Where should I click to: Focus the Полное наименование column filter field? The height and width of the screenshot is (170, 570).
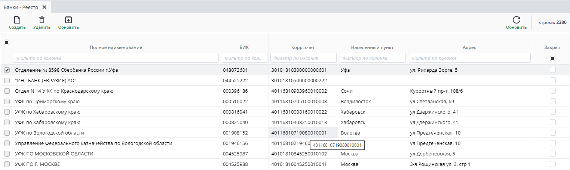(116, 58)
